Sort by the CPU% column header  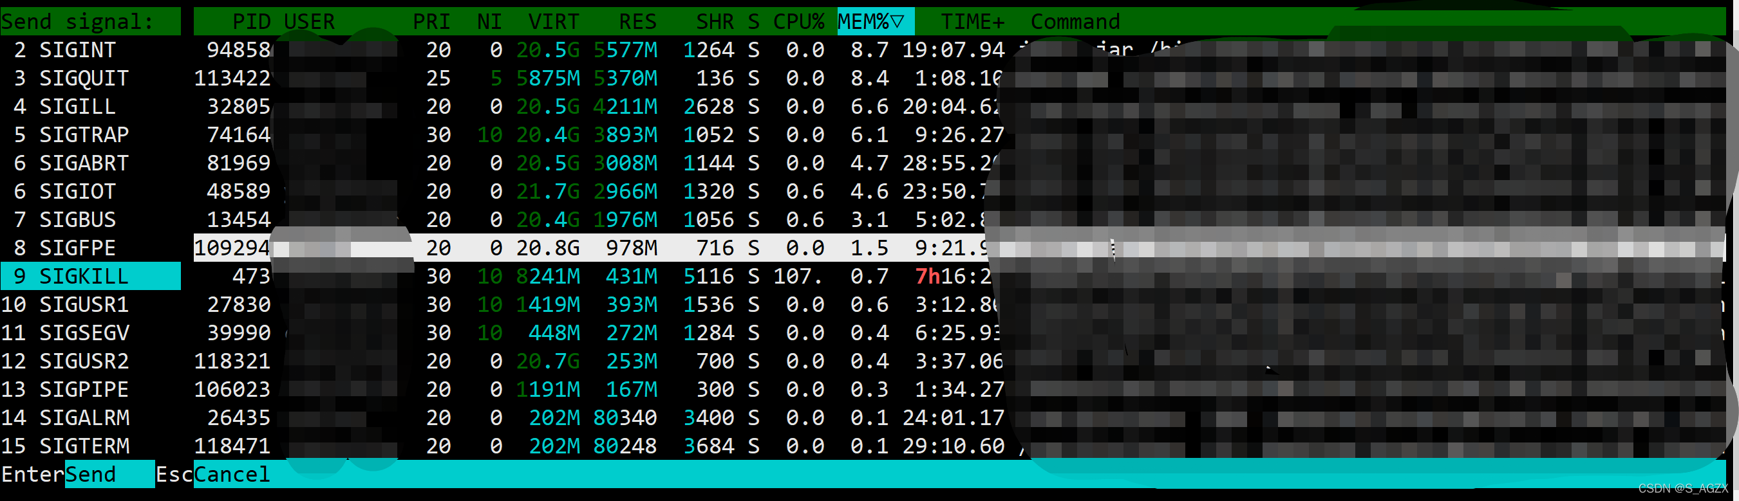pyautogui.click(x=798, y=22)
